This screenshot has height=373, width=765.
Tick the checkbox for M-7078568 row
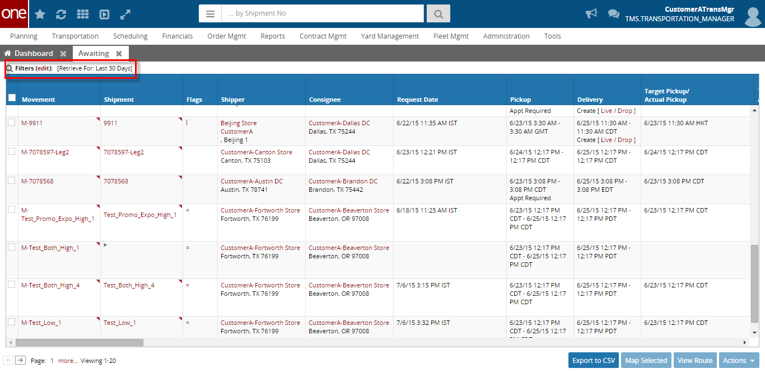[x=12, y=181]
